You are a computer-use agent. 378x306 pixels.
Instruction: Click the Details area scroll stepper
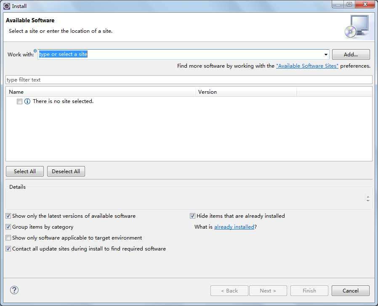click(368, 199)
